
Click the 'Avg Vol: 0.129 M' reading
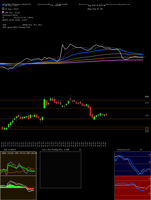click(96, 5)
